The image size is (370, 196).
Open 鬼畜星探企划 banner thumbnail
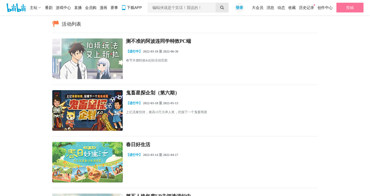click(87, 110)
